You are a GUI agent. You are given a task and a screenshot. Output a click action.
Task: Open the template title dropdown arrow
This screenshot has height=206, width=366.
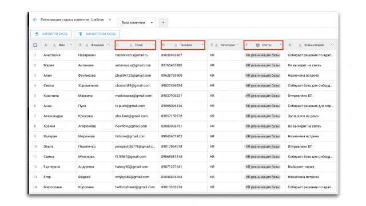110,20
